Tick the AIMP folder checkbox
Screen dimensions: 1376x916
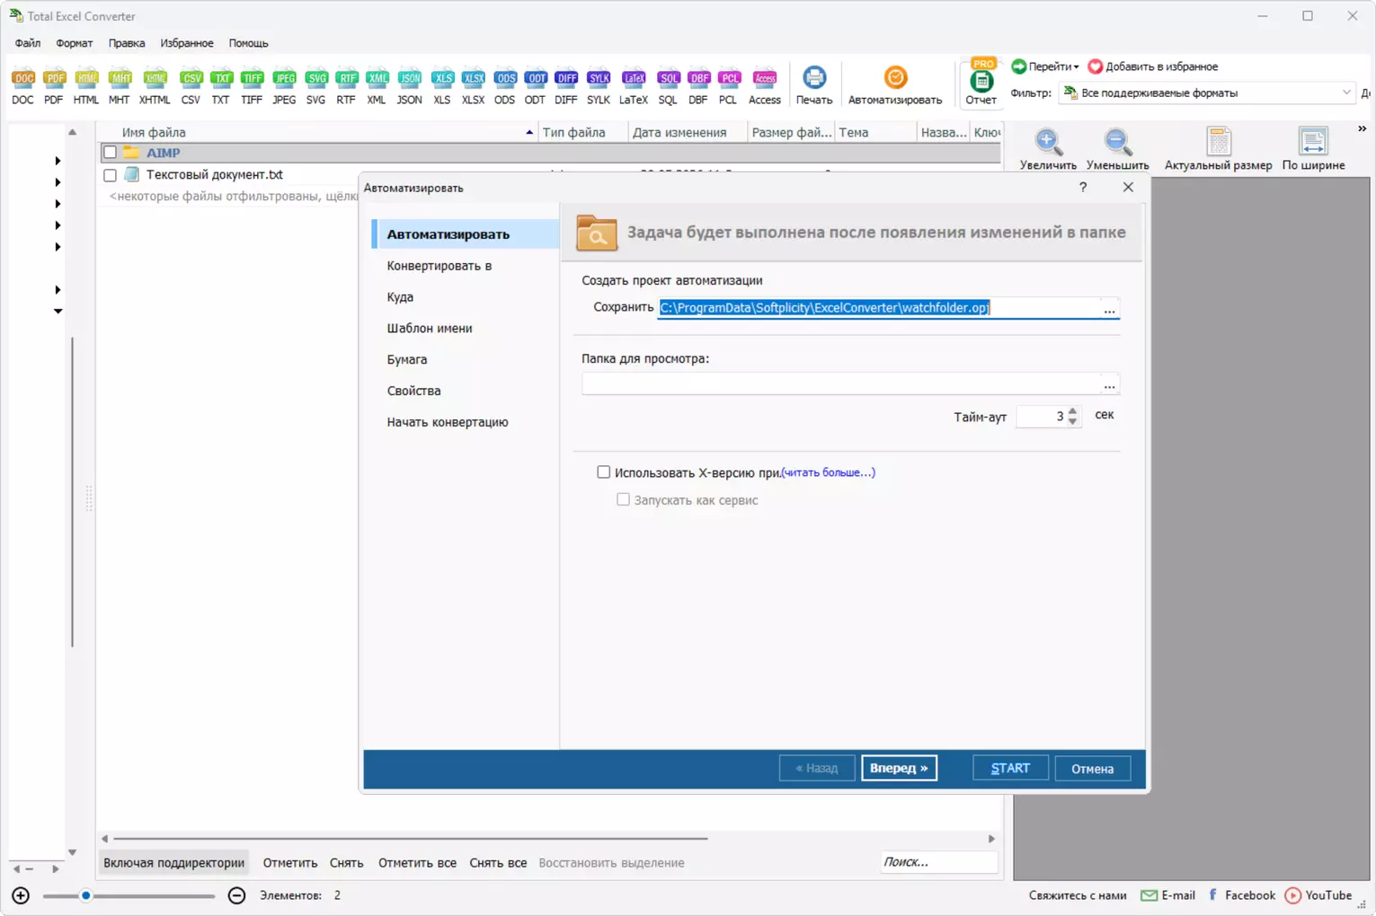(110, 153)
